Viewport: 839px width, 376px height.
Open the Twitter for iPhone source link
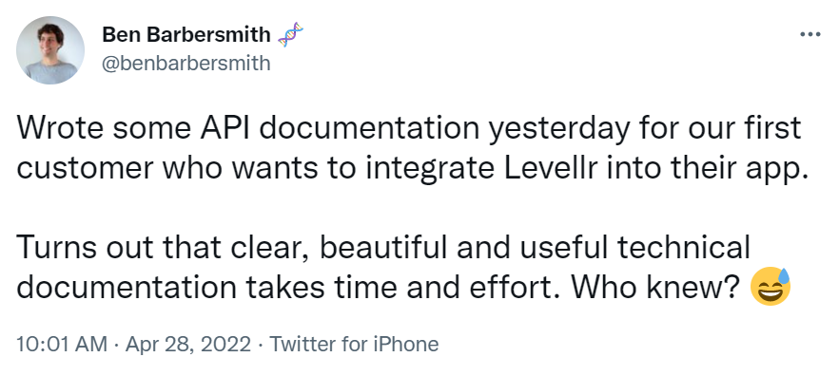(354, 344)
